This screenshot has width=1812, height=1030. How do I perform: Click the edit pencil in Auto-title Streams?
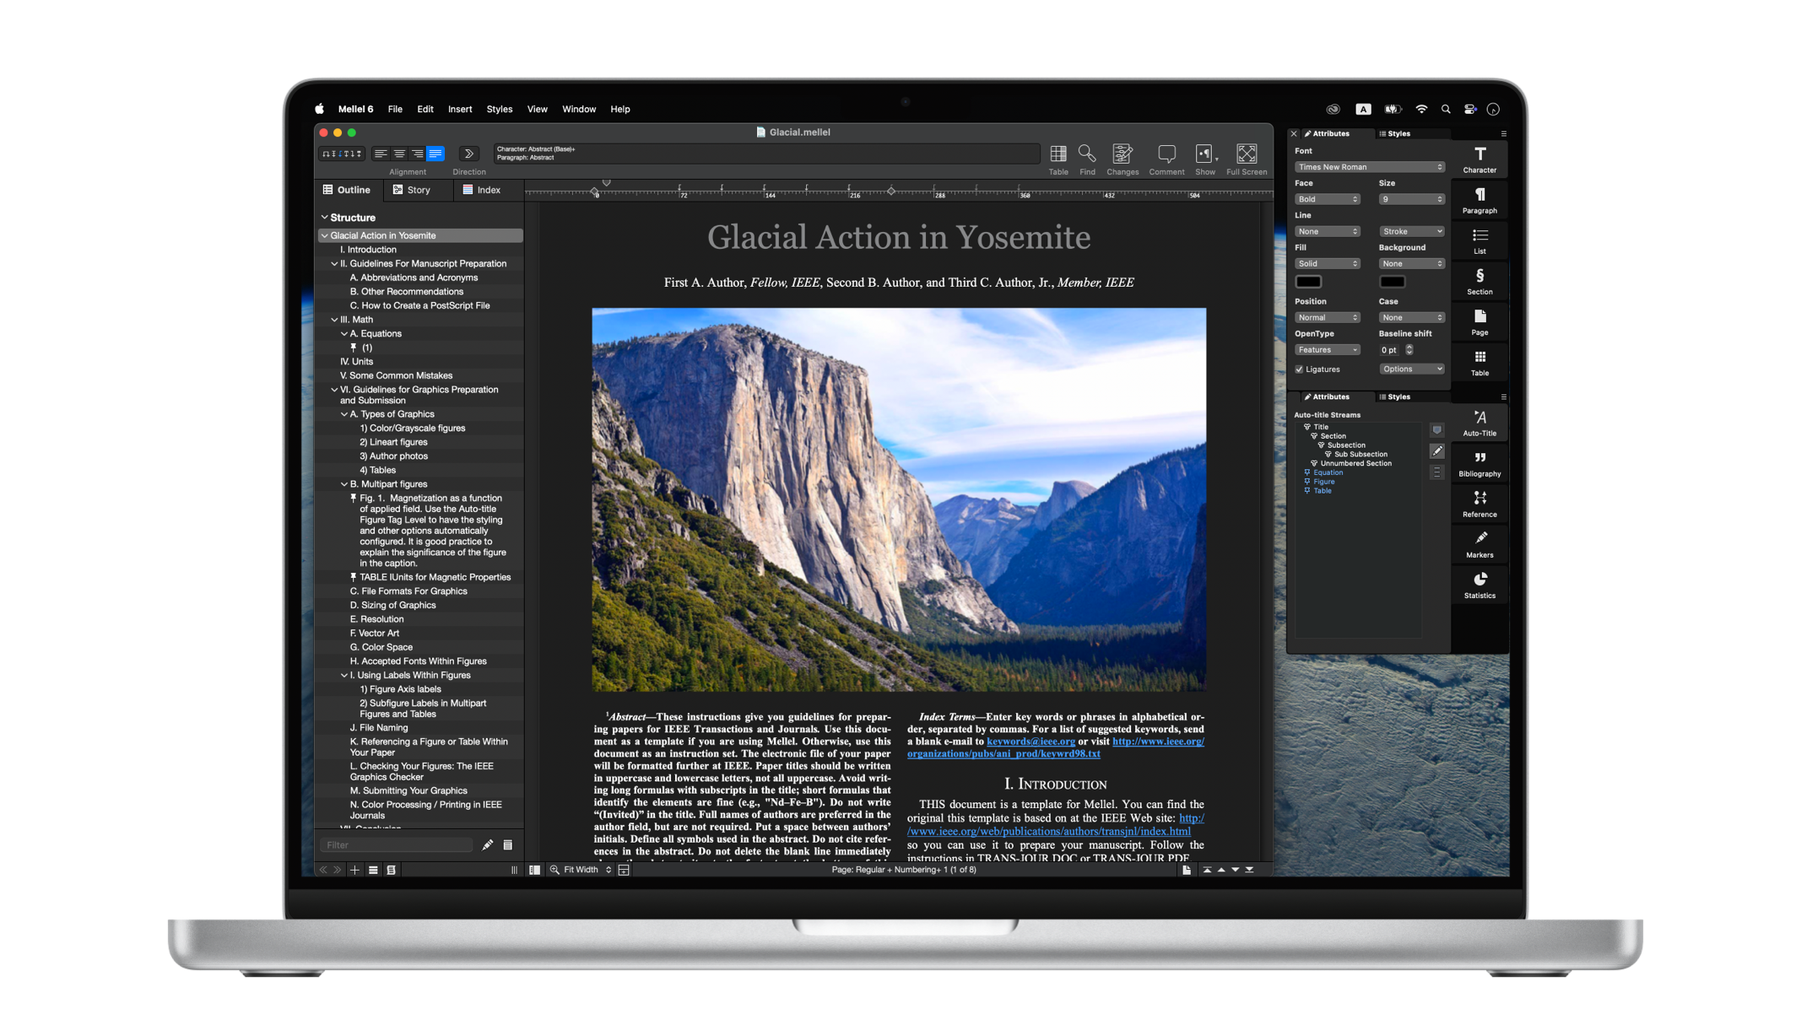1436,451
